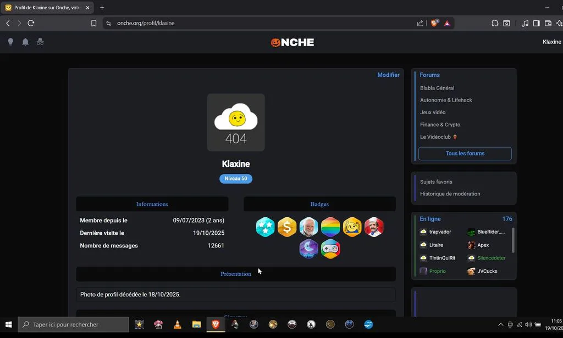Click the rainbow flag badge
Screen dimensions: 563x338
click(x=330, y=227)
